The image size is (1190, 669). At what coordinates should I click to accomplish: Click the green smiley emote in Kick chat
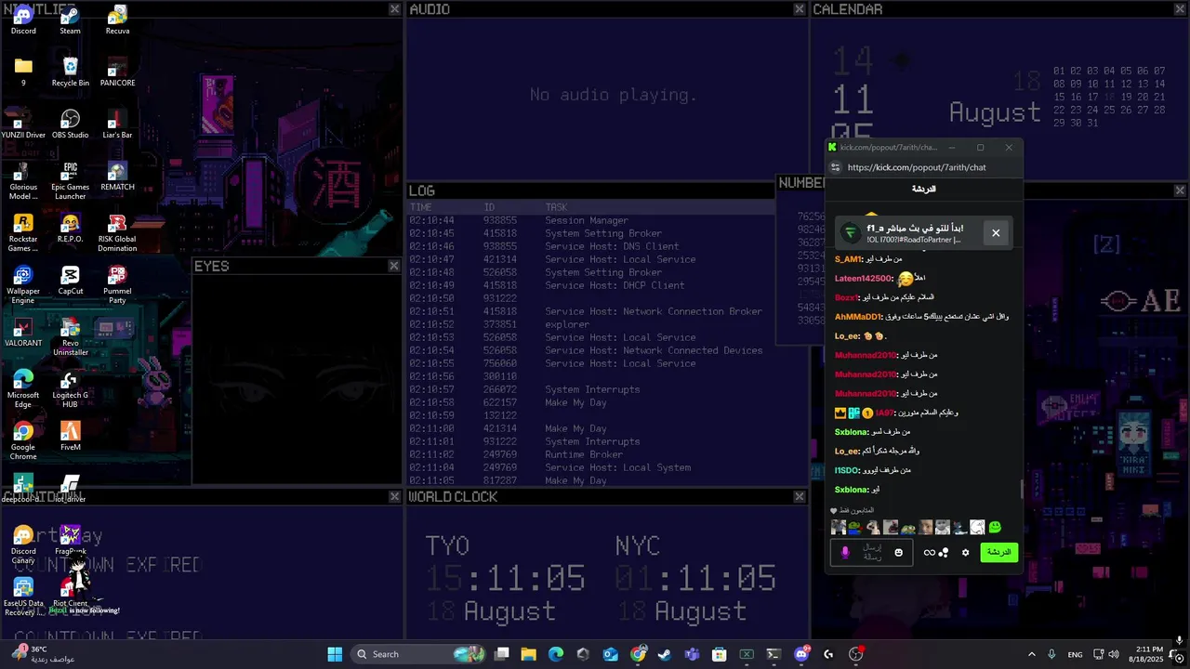click(x=995, y=527)
